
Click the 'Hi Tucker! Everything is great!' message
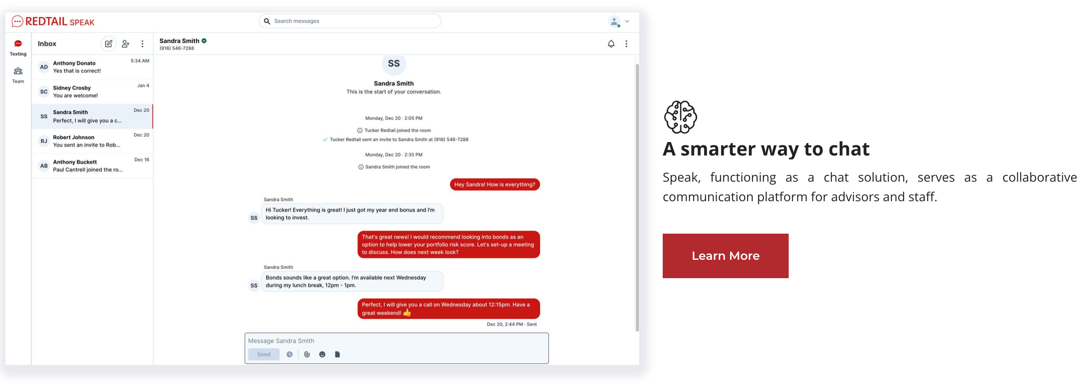352,214
